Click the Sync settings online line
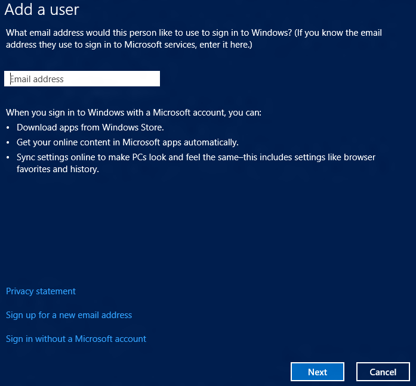 point(196,157)
